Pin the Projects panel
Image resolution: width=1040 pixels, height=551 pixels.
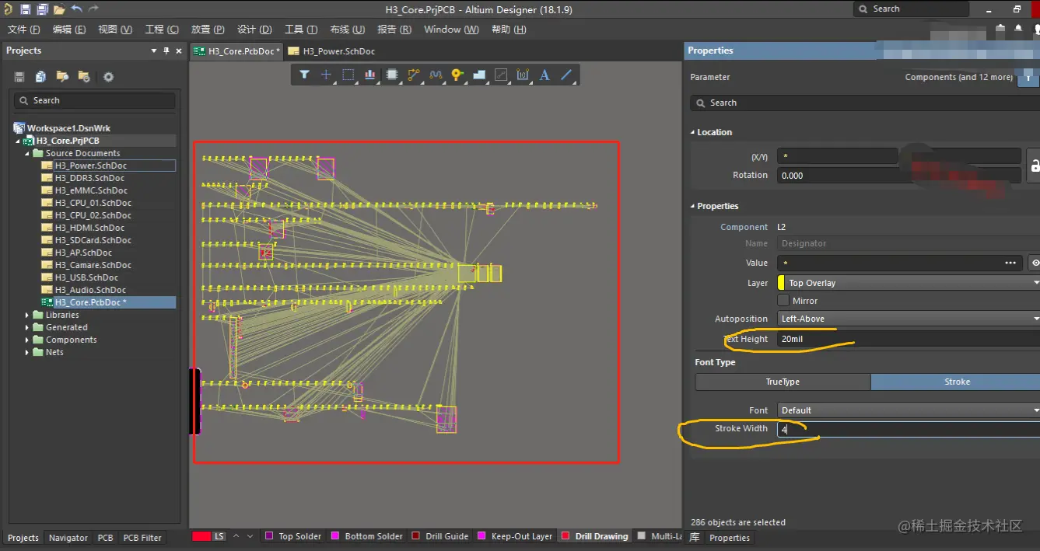(x=166, y=51)
